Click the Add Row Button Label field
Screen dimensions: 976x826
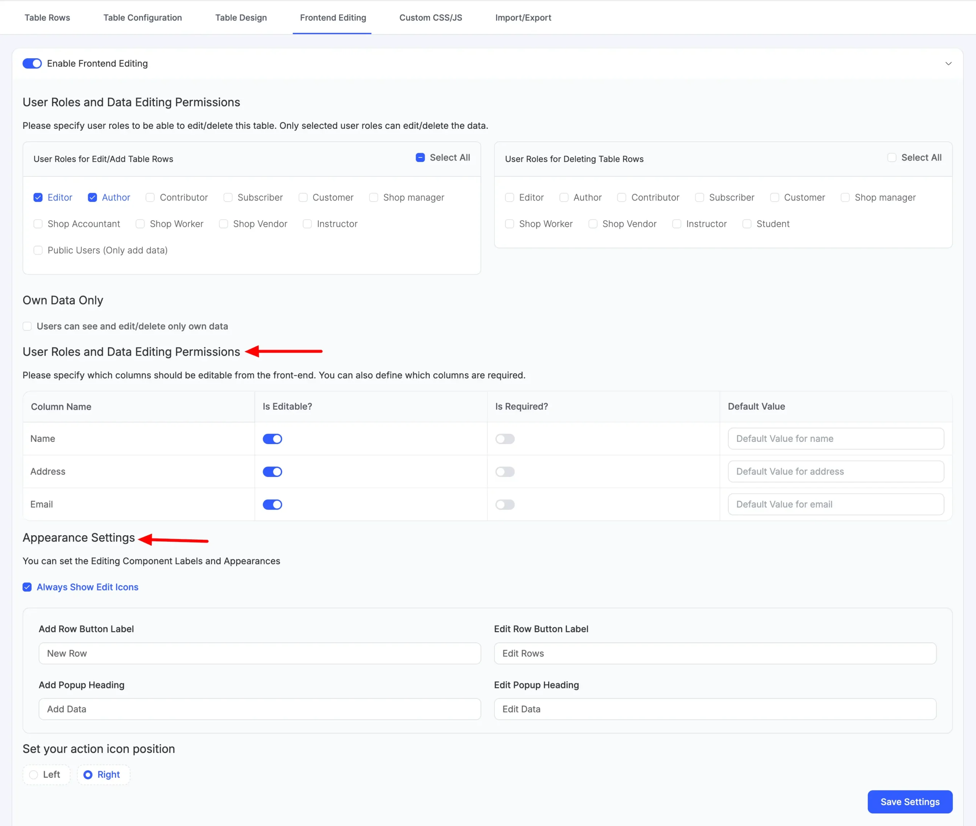tap(260, 653)
